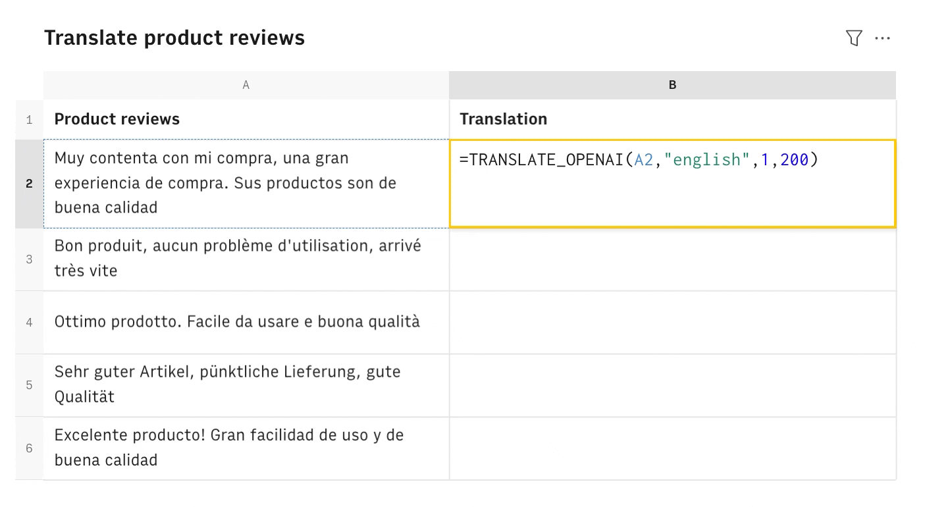Click the "Product reviews" header cell

pos(246,119)
